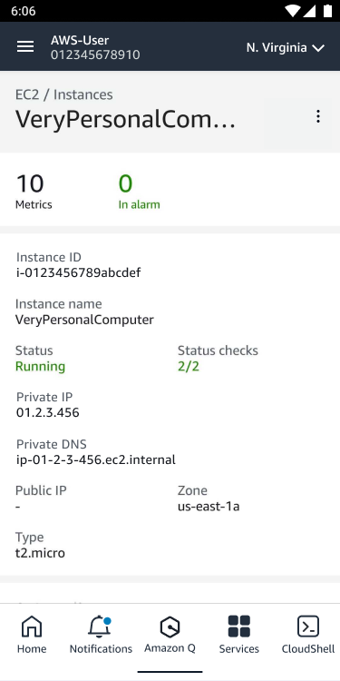View the 10 Metrics count
340x681 pixels.
click(34, 192)
